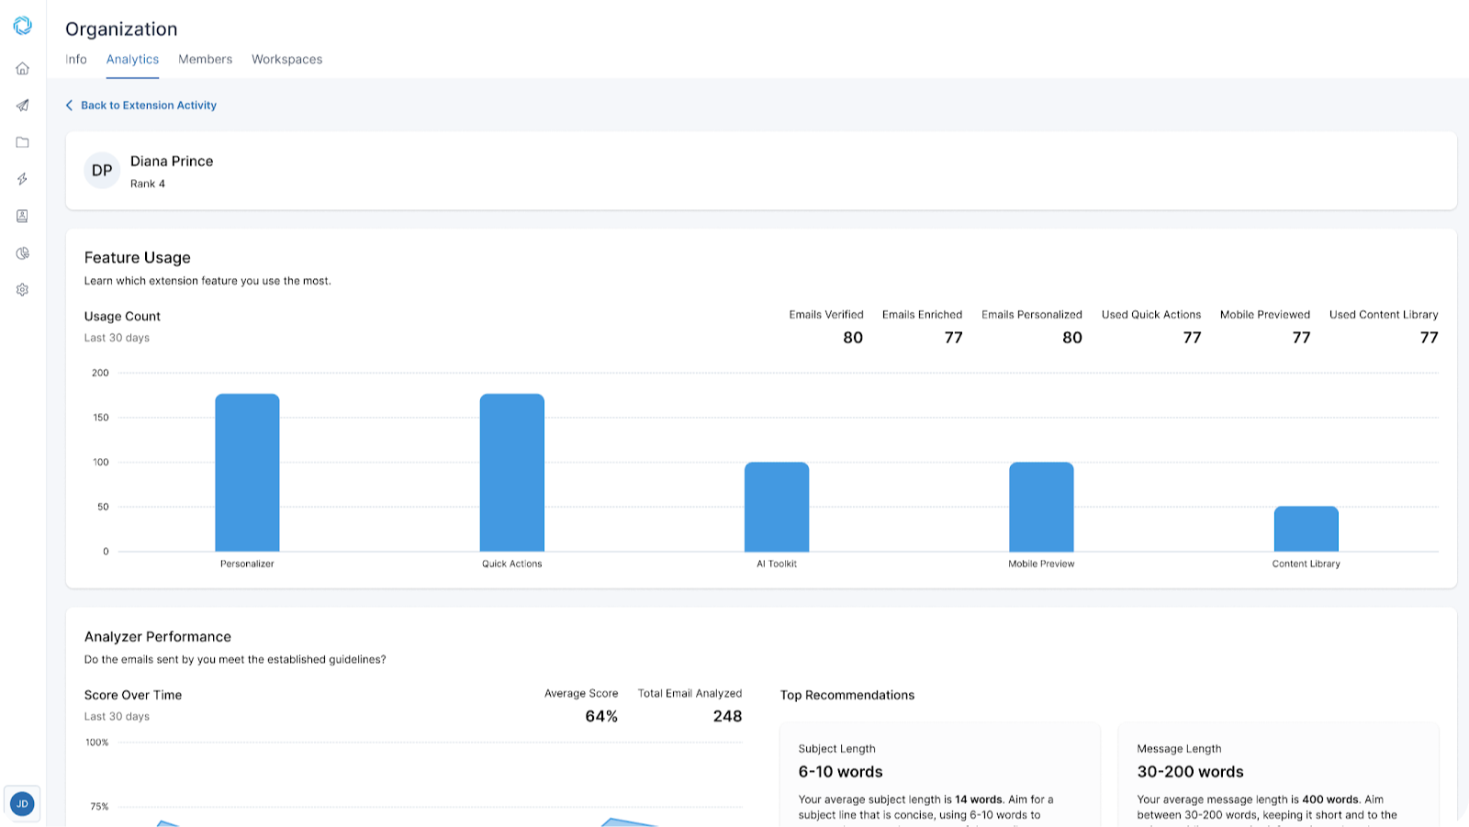
Task: Open the contacts book sidebar icon
Action: [23, 216]
